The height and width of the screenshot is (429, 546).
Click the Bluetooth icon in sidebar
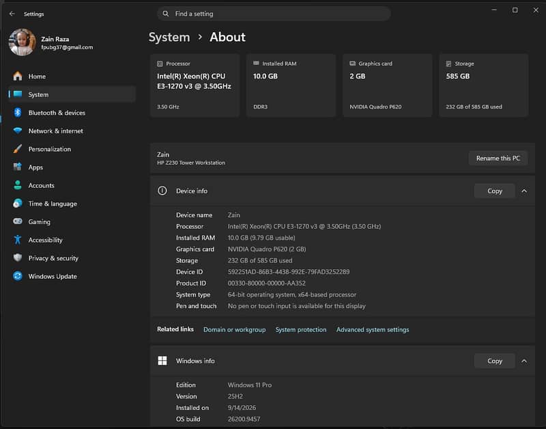(18, 112)
